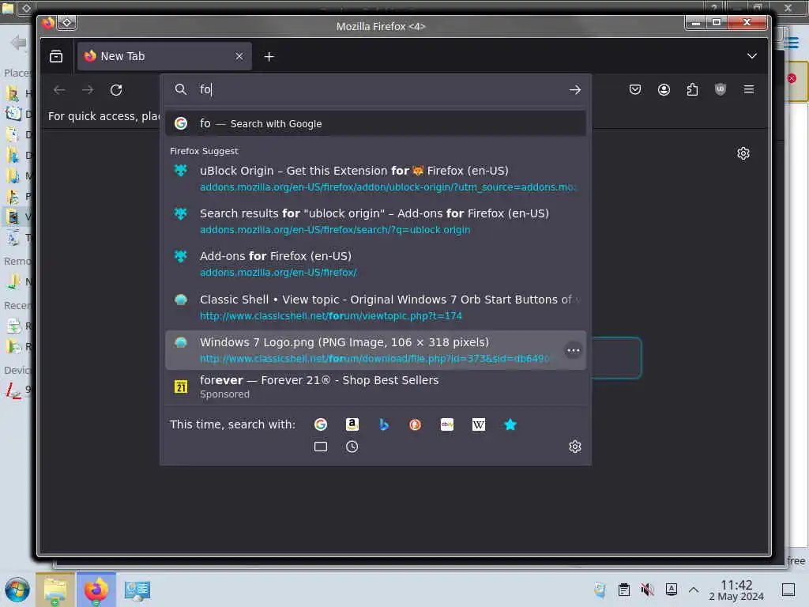Viewport: 809px width, 607px height.
Task: Go forward one page arrow
Action: [88, 90]
